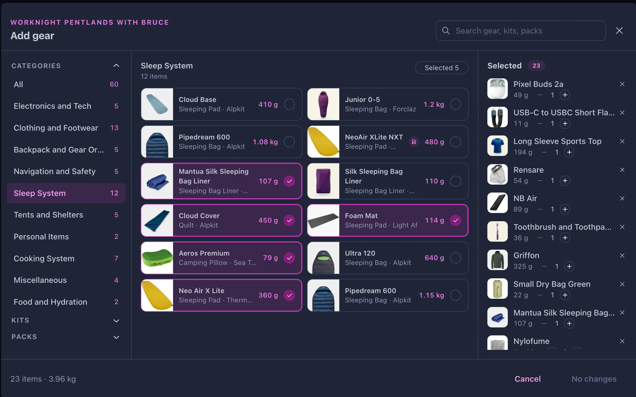This screenshot has height=397, width=636.
Task: Open Personal Items category
Action: (x=66, y=237)
